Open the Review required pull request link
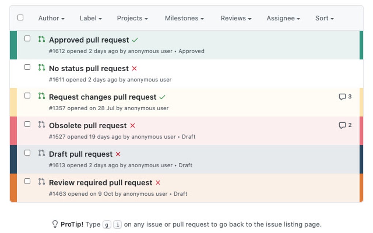The width and height of the screenshot is (373, 233). 101,183
